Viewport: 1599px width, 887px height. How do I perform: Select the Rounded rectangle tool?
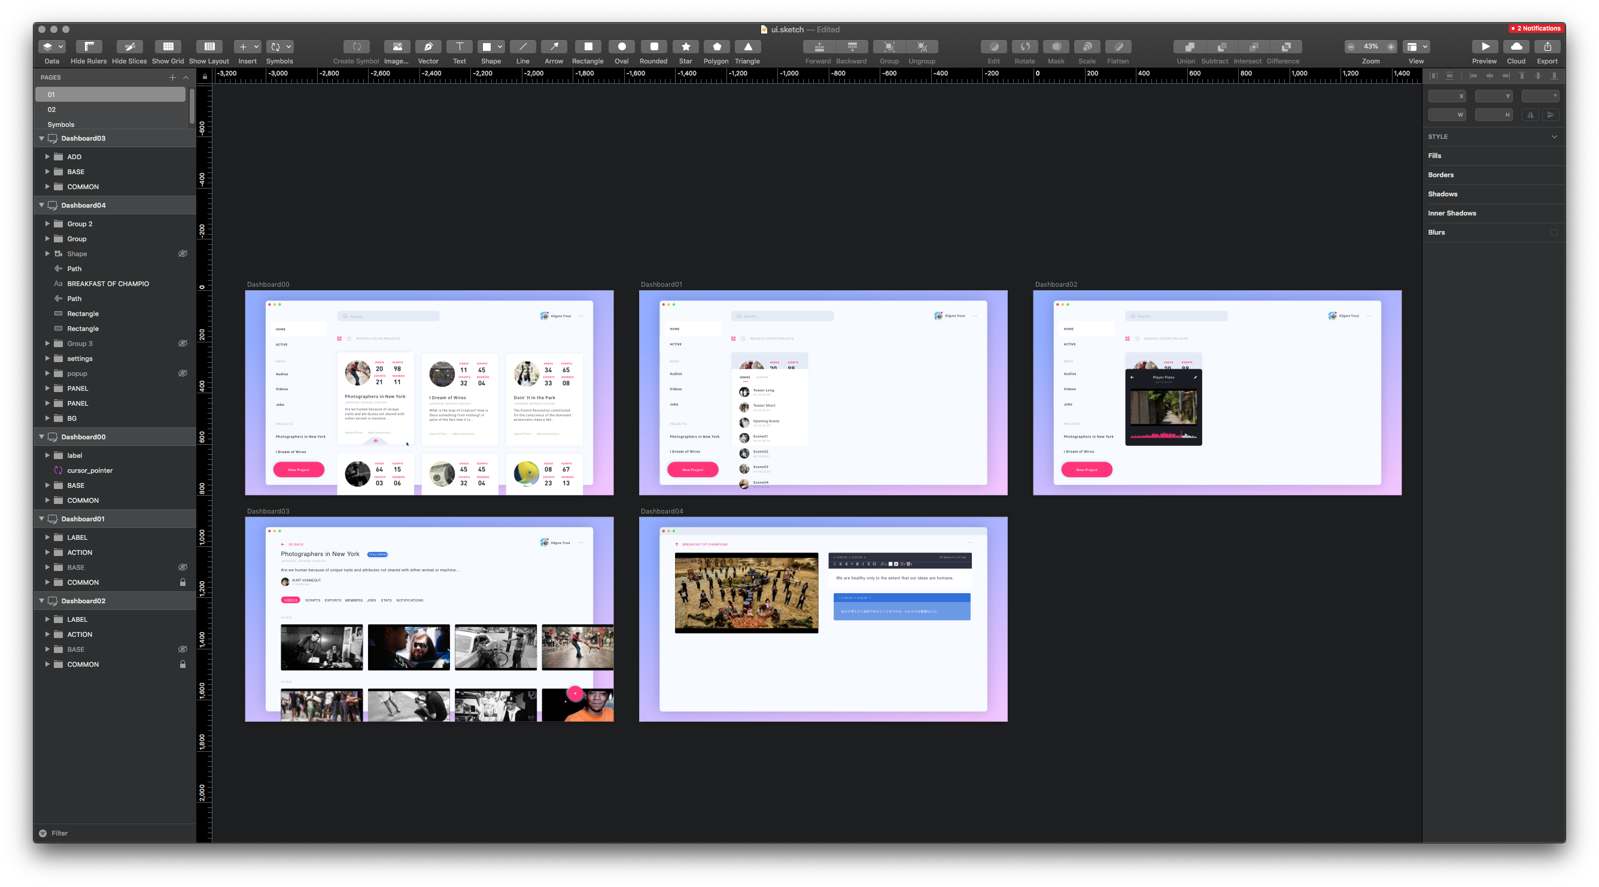tap(653, 47)
